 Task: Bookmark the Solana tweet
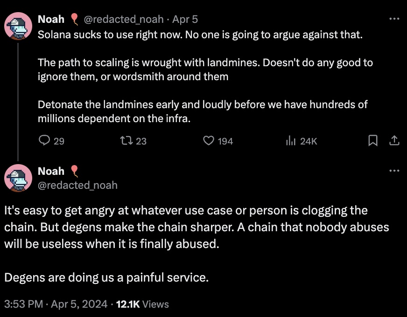[373, 140]
